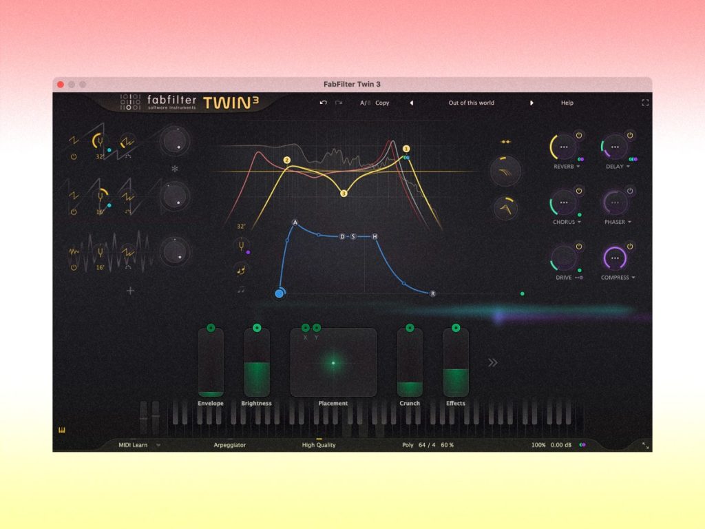Image resolution: width=705 pixels, height=529 pixels.
Task: Open the 'Out of this world' preset menu
Action: coord(471,103)
